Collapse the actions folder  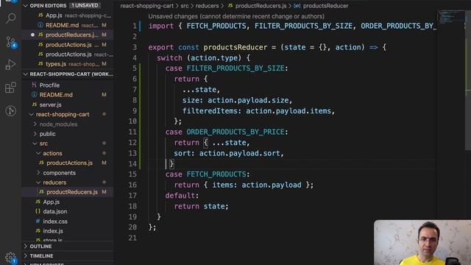click(52, 153)
